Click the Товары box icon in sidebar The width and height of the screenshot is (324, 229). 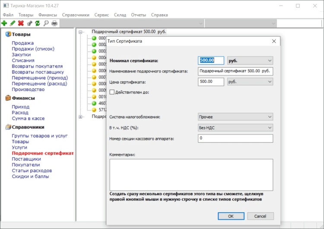8,35
